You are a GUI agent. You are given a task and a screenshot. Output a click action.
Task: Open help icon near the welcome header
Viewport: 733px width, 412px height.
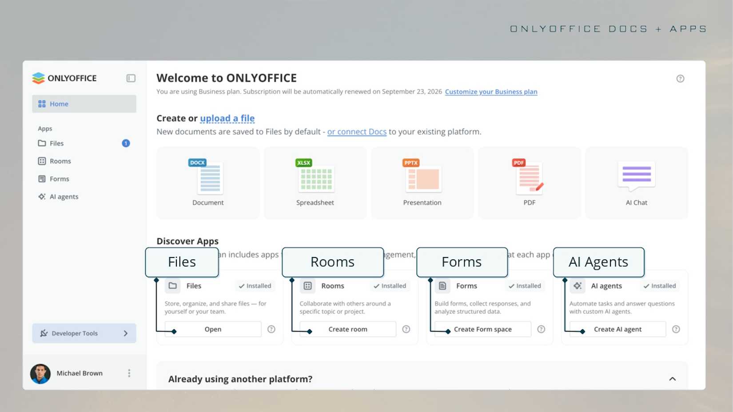[680, 79]
